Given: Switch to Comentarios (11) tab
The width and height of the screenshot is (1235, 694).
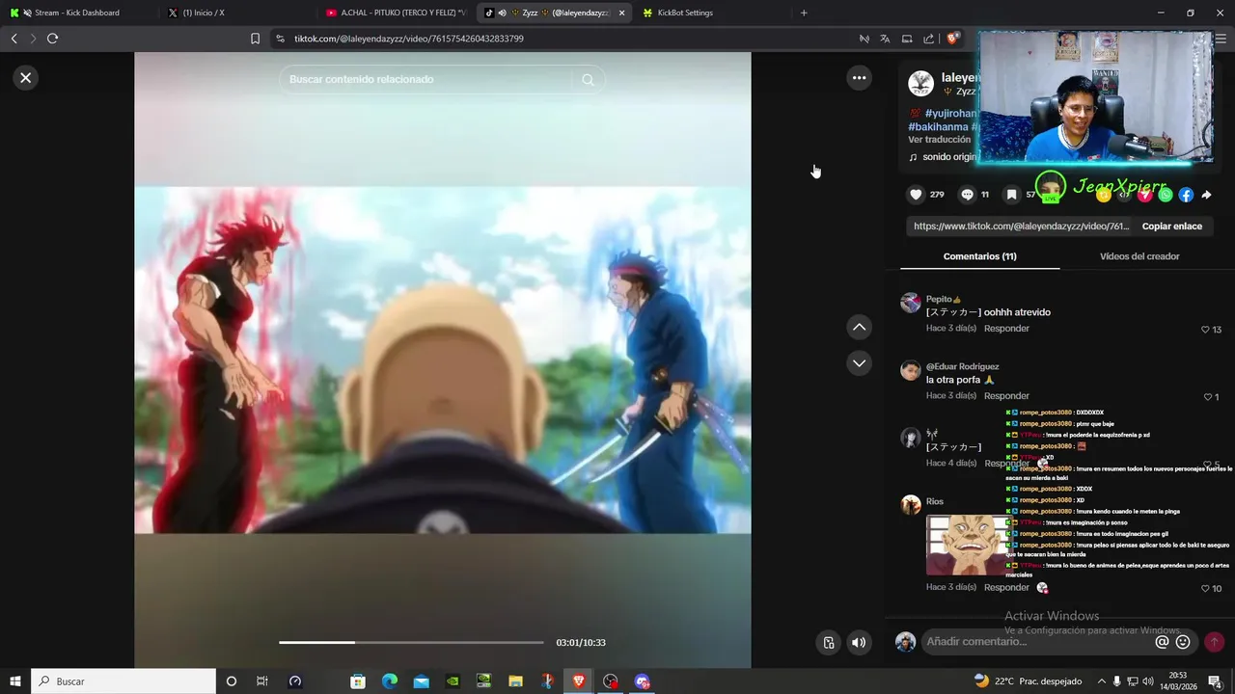Looking at the screenshot, I should pos(979,256).
